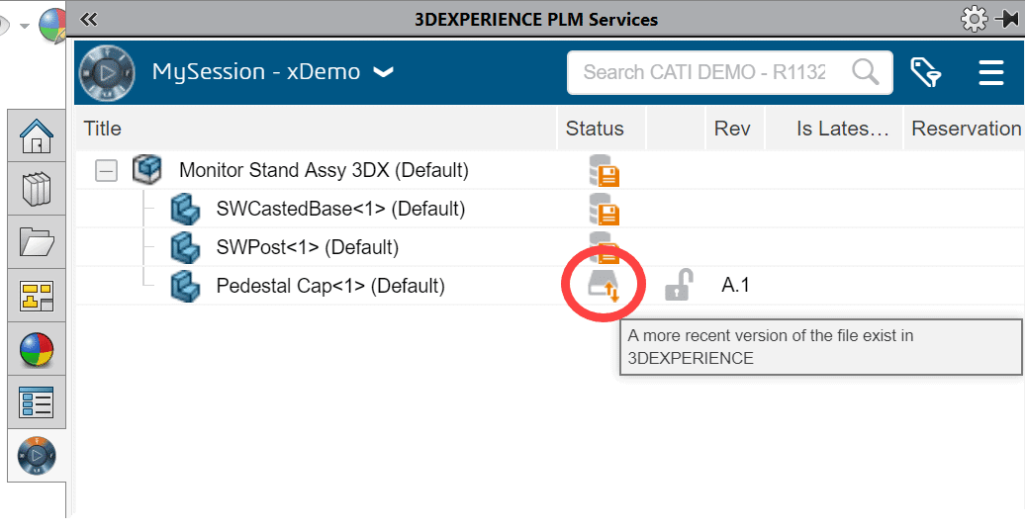Open the Appearances color ball icon

pyautogui.click(x=37, y=349)
